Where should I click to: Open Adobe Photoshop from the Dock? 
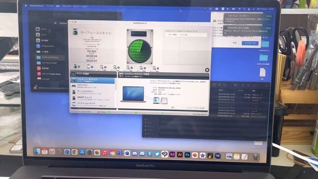(187, 155)
